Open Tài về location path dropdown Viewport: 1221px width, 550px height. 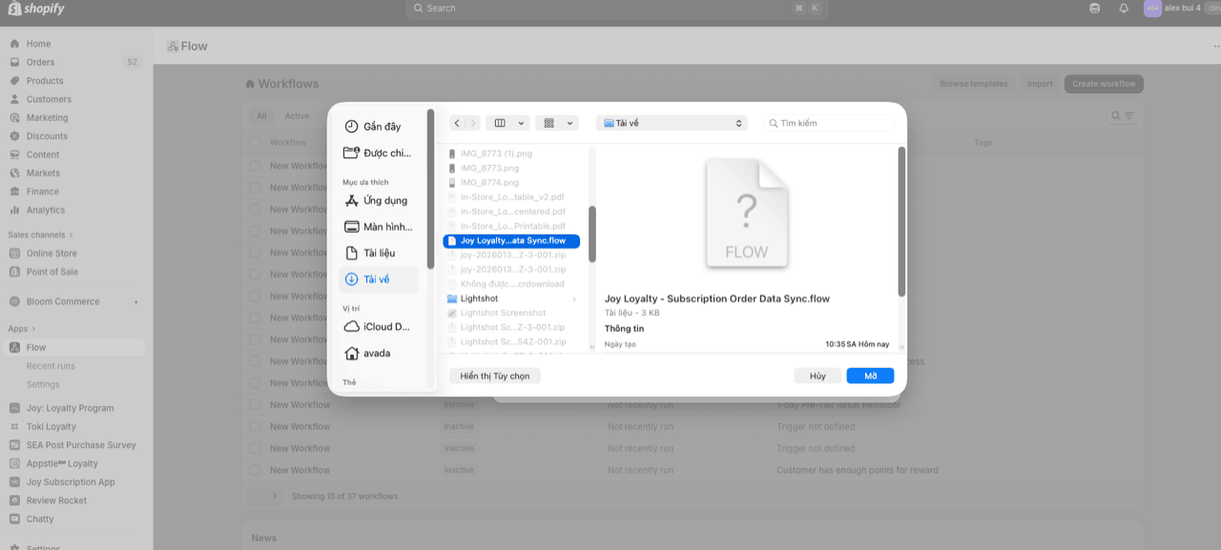(x=672, y=123)
